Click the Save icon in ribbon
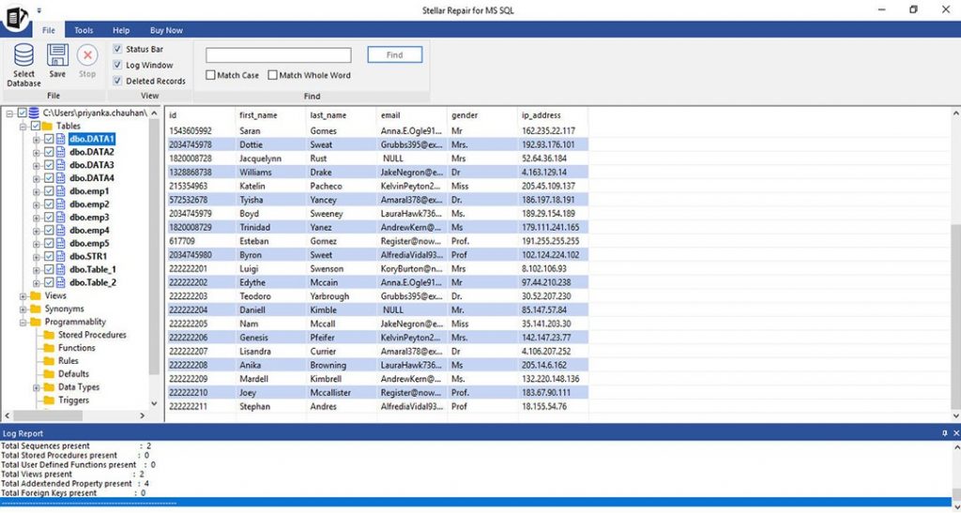This screenshot has width=961, height=513. tap(57, 56)
